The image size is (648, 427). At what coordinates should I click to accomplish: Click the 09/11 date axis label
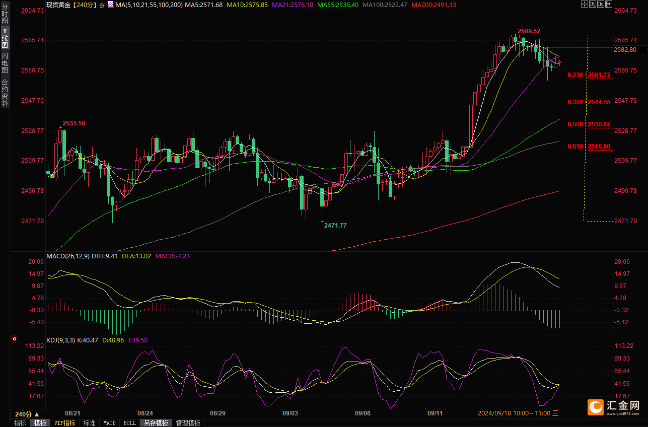click(435, 413)
